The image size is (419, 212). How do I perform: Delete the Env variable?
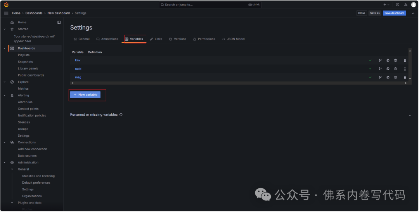coord(395,61)
